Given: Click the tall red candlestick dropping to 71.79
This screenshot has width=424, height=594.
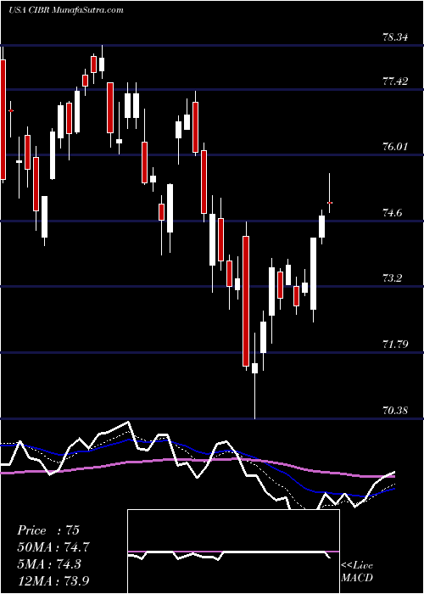Looking at the screenshot, I should (x=246, y=300).
